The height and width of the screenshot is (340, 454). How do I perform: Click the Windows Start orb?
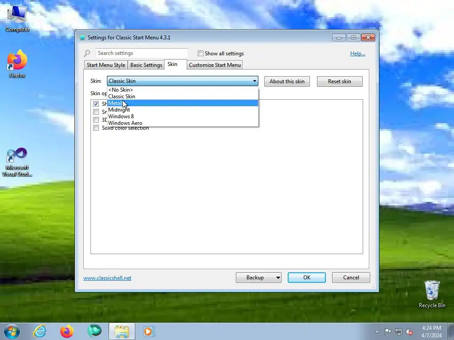12,331
